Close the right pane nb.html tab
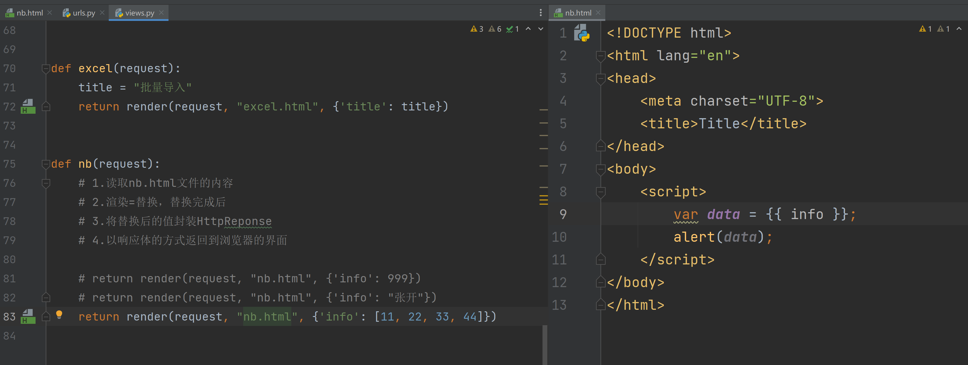 pos(598,13)
